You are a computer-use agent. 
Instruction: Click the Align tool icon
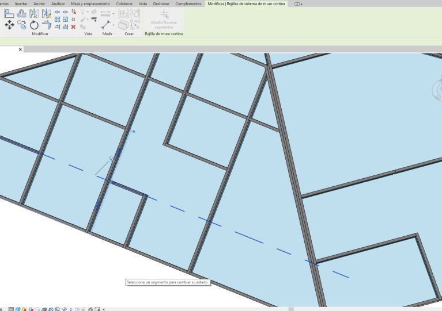9,14
